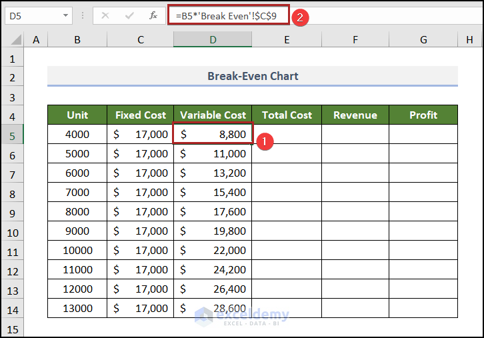Select the Unit cell containing 13000
The width and height of the screenshot is (484, 338).
pyautogui.click(x=77, y=309)
